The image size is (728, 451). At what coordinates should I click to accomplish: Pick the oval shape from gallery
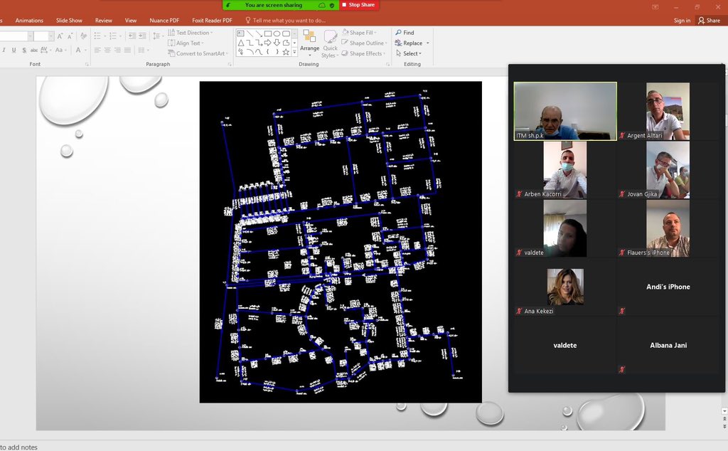pos(277,33)
